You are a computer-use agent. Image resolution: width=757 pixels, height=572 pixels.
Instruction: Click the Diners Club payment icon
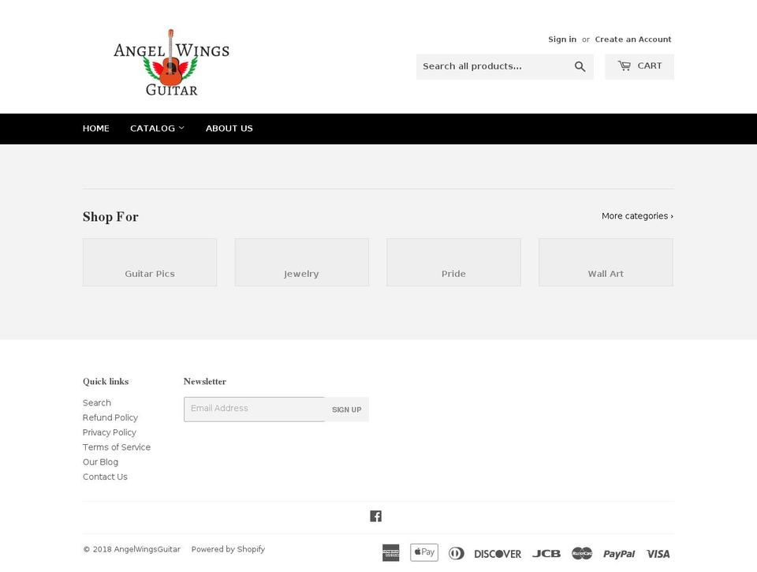(x=457, y=554)
